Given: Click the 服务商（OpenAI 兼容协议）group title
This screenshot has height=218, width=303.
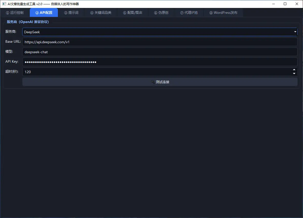Looking at the screenshot, I should click(28, 22).
